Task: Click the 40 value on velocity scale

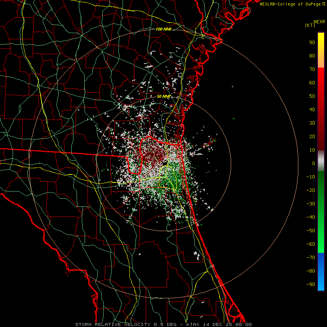Action: [x=312, y=110]
